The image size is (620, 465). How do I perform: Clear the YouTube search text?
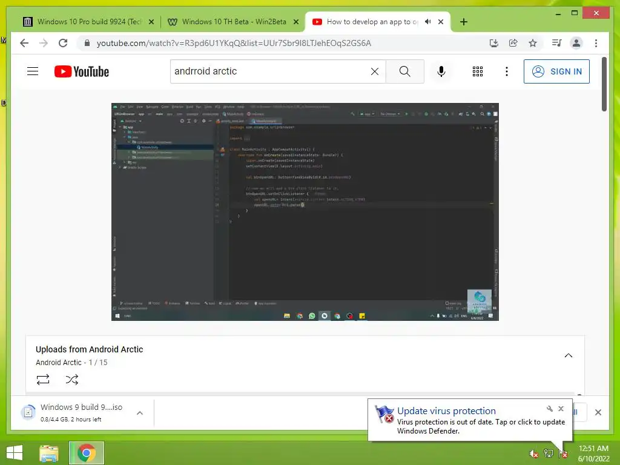point(374,71)
